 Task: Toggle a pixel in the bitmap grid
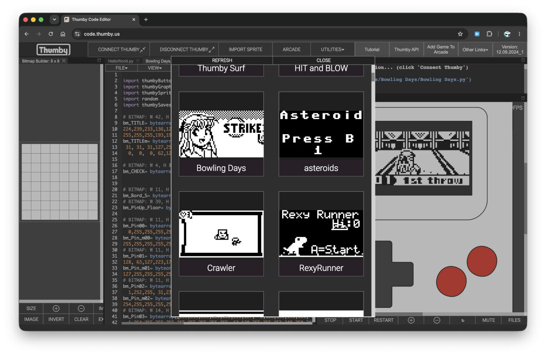(60, 182)
